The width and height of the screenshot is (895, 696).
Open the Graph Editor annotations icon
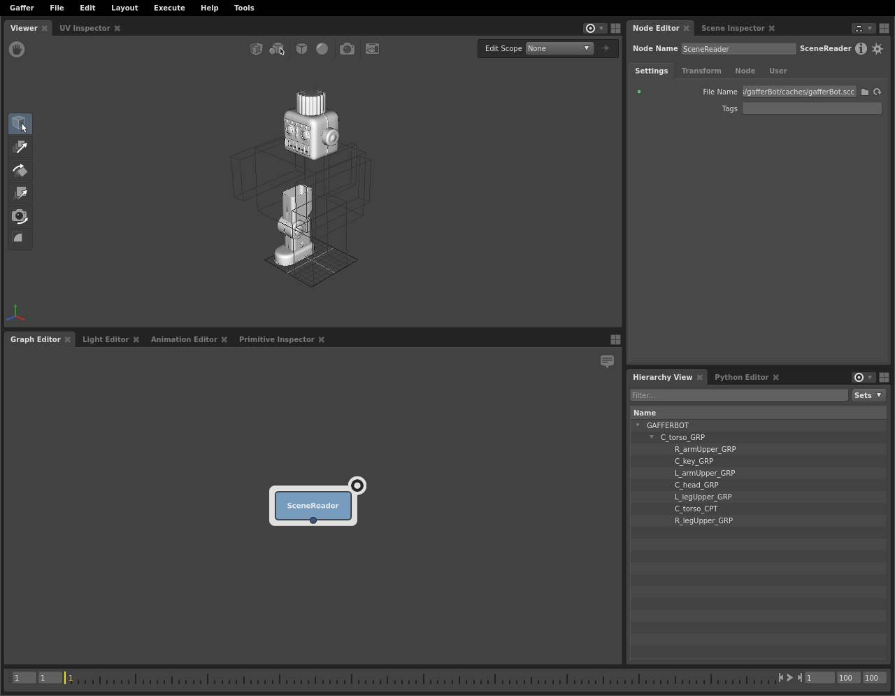pos(607,362)
